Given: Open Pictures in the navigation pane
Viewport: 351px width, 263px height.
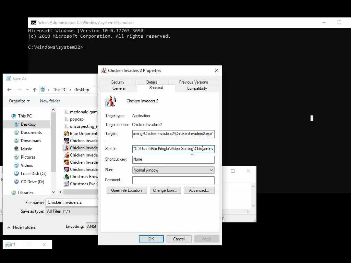Looking at the screenshot, I should (28, 157).
